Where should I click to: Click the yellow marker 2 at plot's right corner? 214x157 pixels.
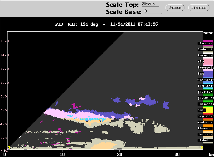(202, 148)
